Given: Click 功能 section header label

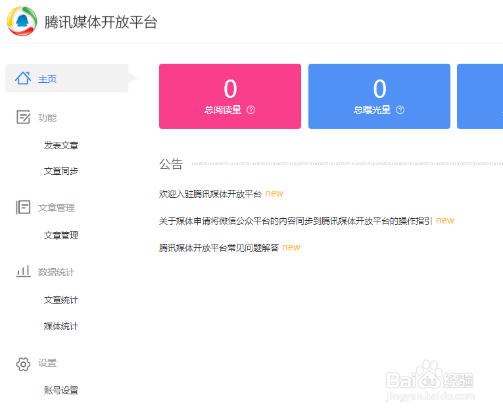Looking at the screenshot, I should pyautogui.click(x=47, y=118).
